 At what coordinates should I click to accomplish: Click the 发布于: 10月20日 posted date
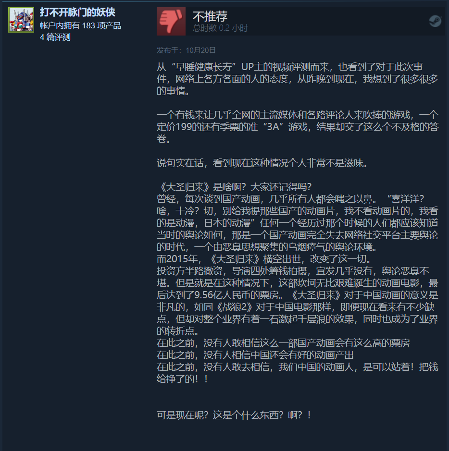click(x=186, y=50)
